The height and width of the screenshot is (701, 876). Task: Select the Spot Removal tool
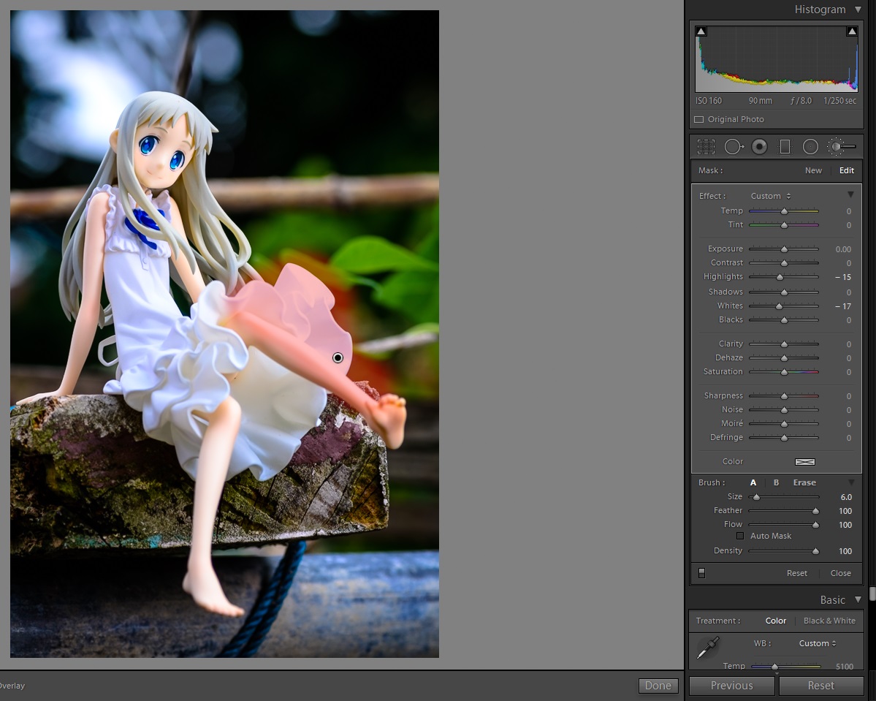point(734,146)
